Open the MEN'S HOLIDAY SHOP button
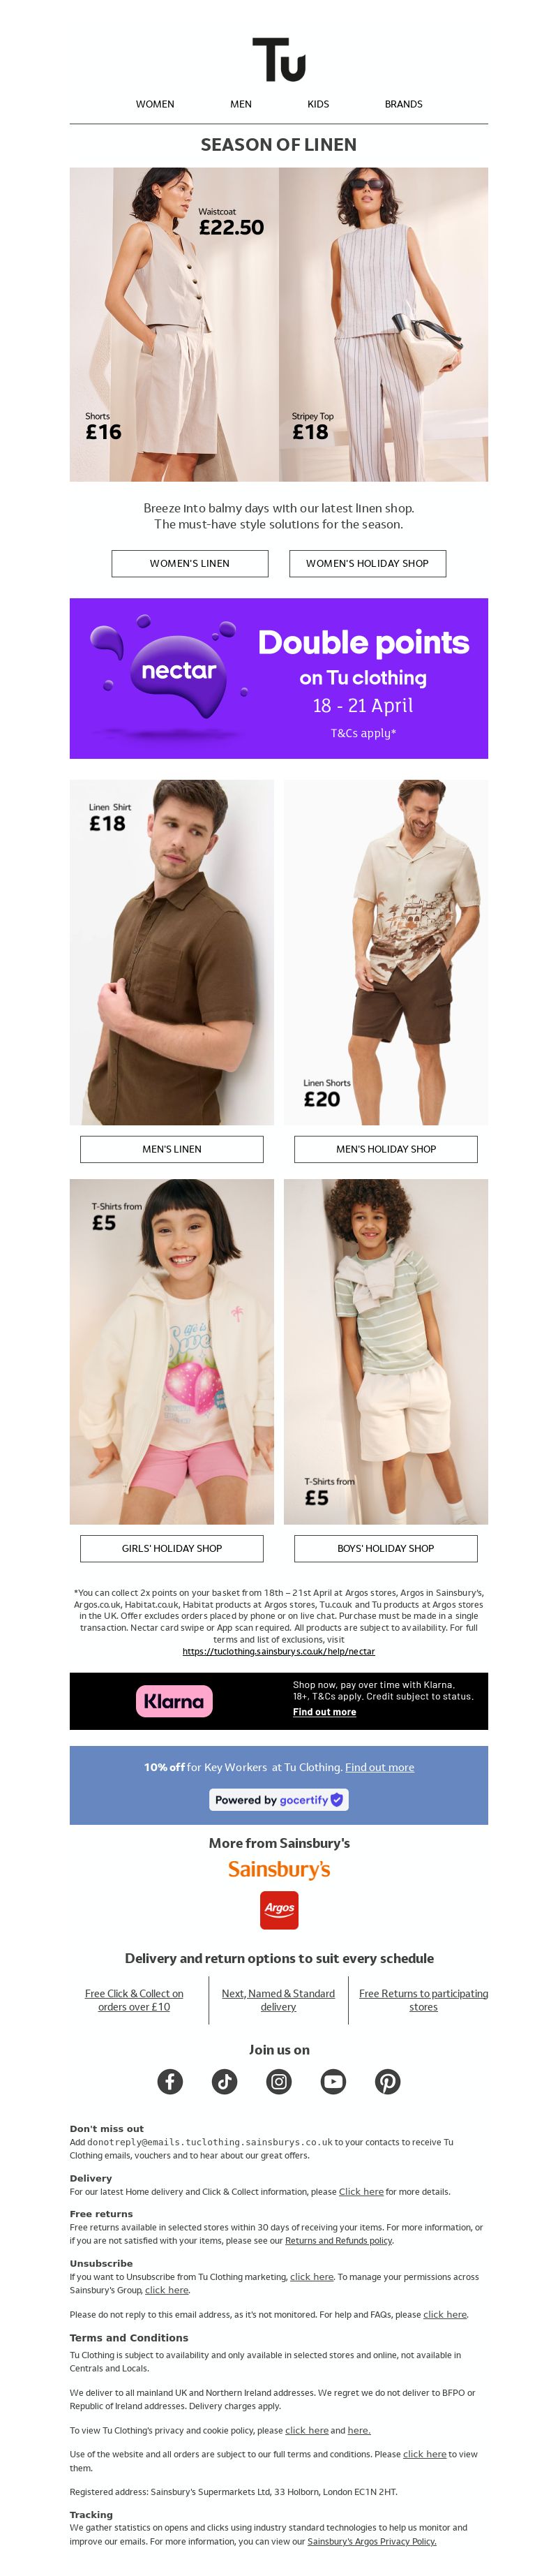The width and height of the screenshot is (558, 2576). coord(386,1149)
